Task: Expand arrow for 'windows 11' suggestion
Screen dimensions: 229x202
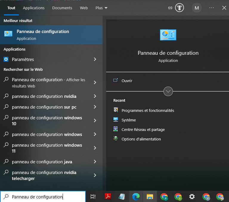Action: click(95, 148)
